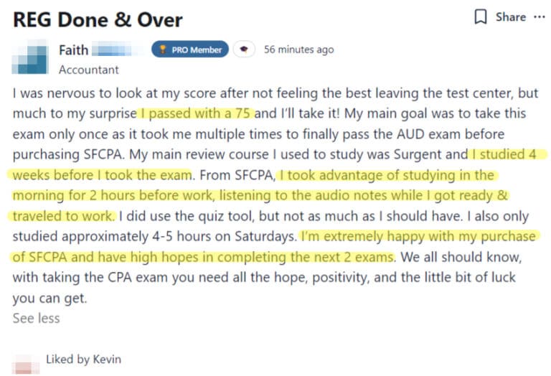Viewport: 551px width, 376px height.
Task: Click the Accountant job title
Action: pyautogui.click(x=88, y=70)
